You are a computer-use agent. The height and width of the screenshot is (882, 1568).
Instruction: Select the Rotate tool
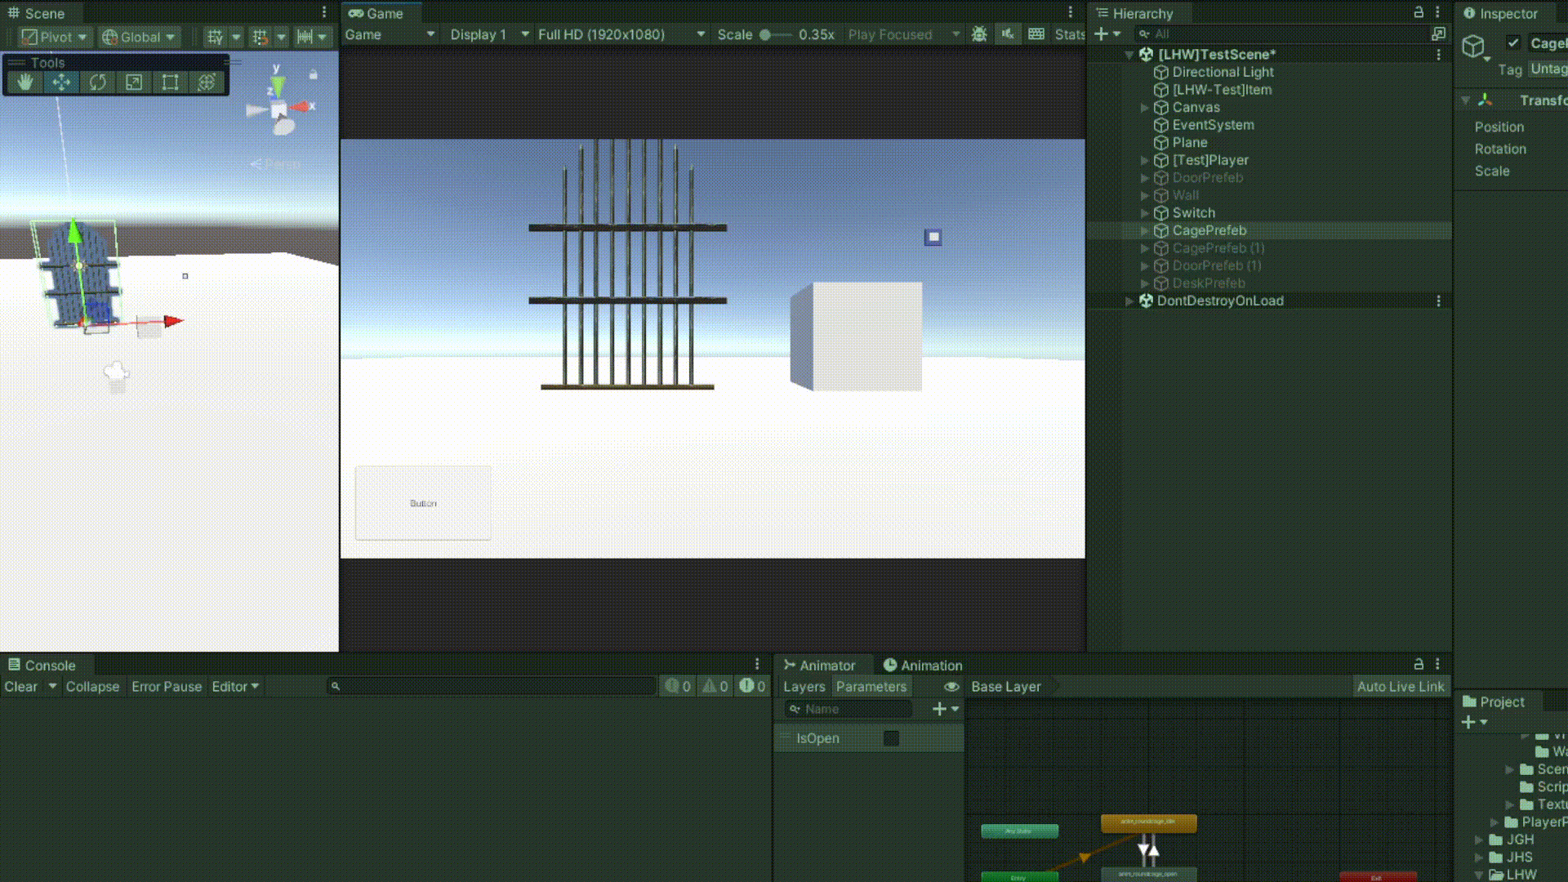click(x=98, y=82)
